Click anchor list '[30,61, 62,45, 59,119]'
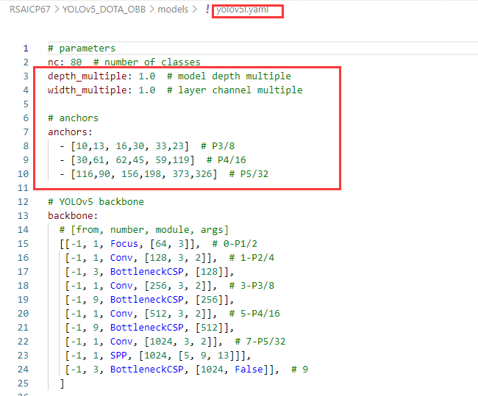 click(x=132, y=160)
